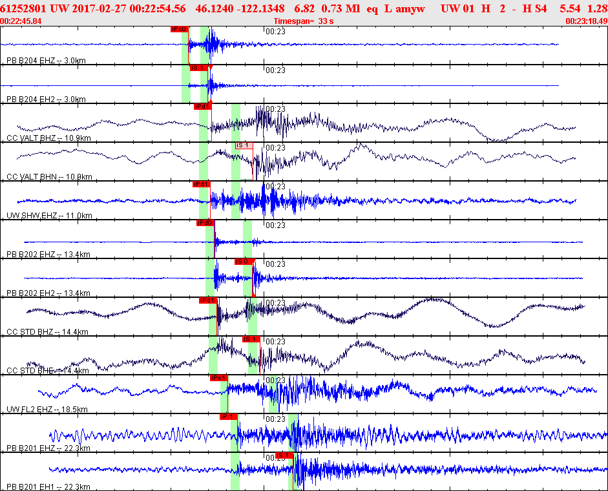Click the 00:23 time tick on B204 EHZ trace

(x=275, y=32)
